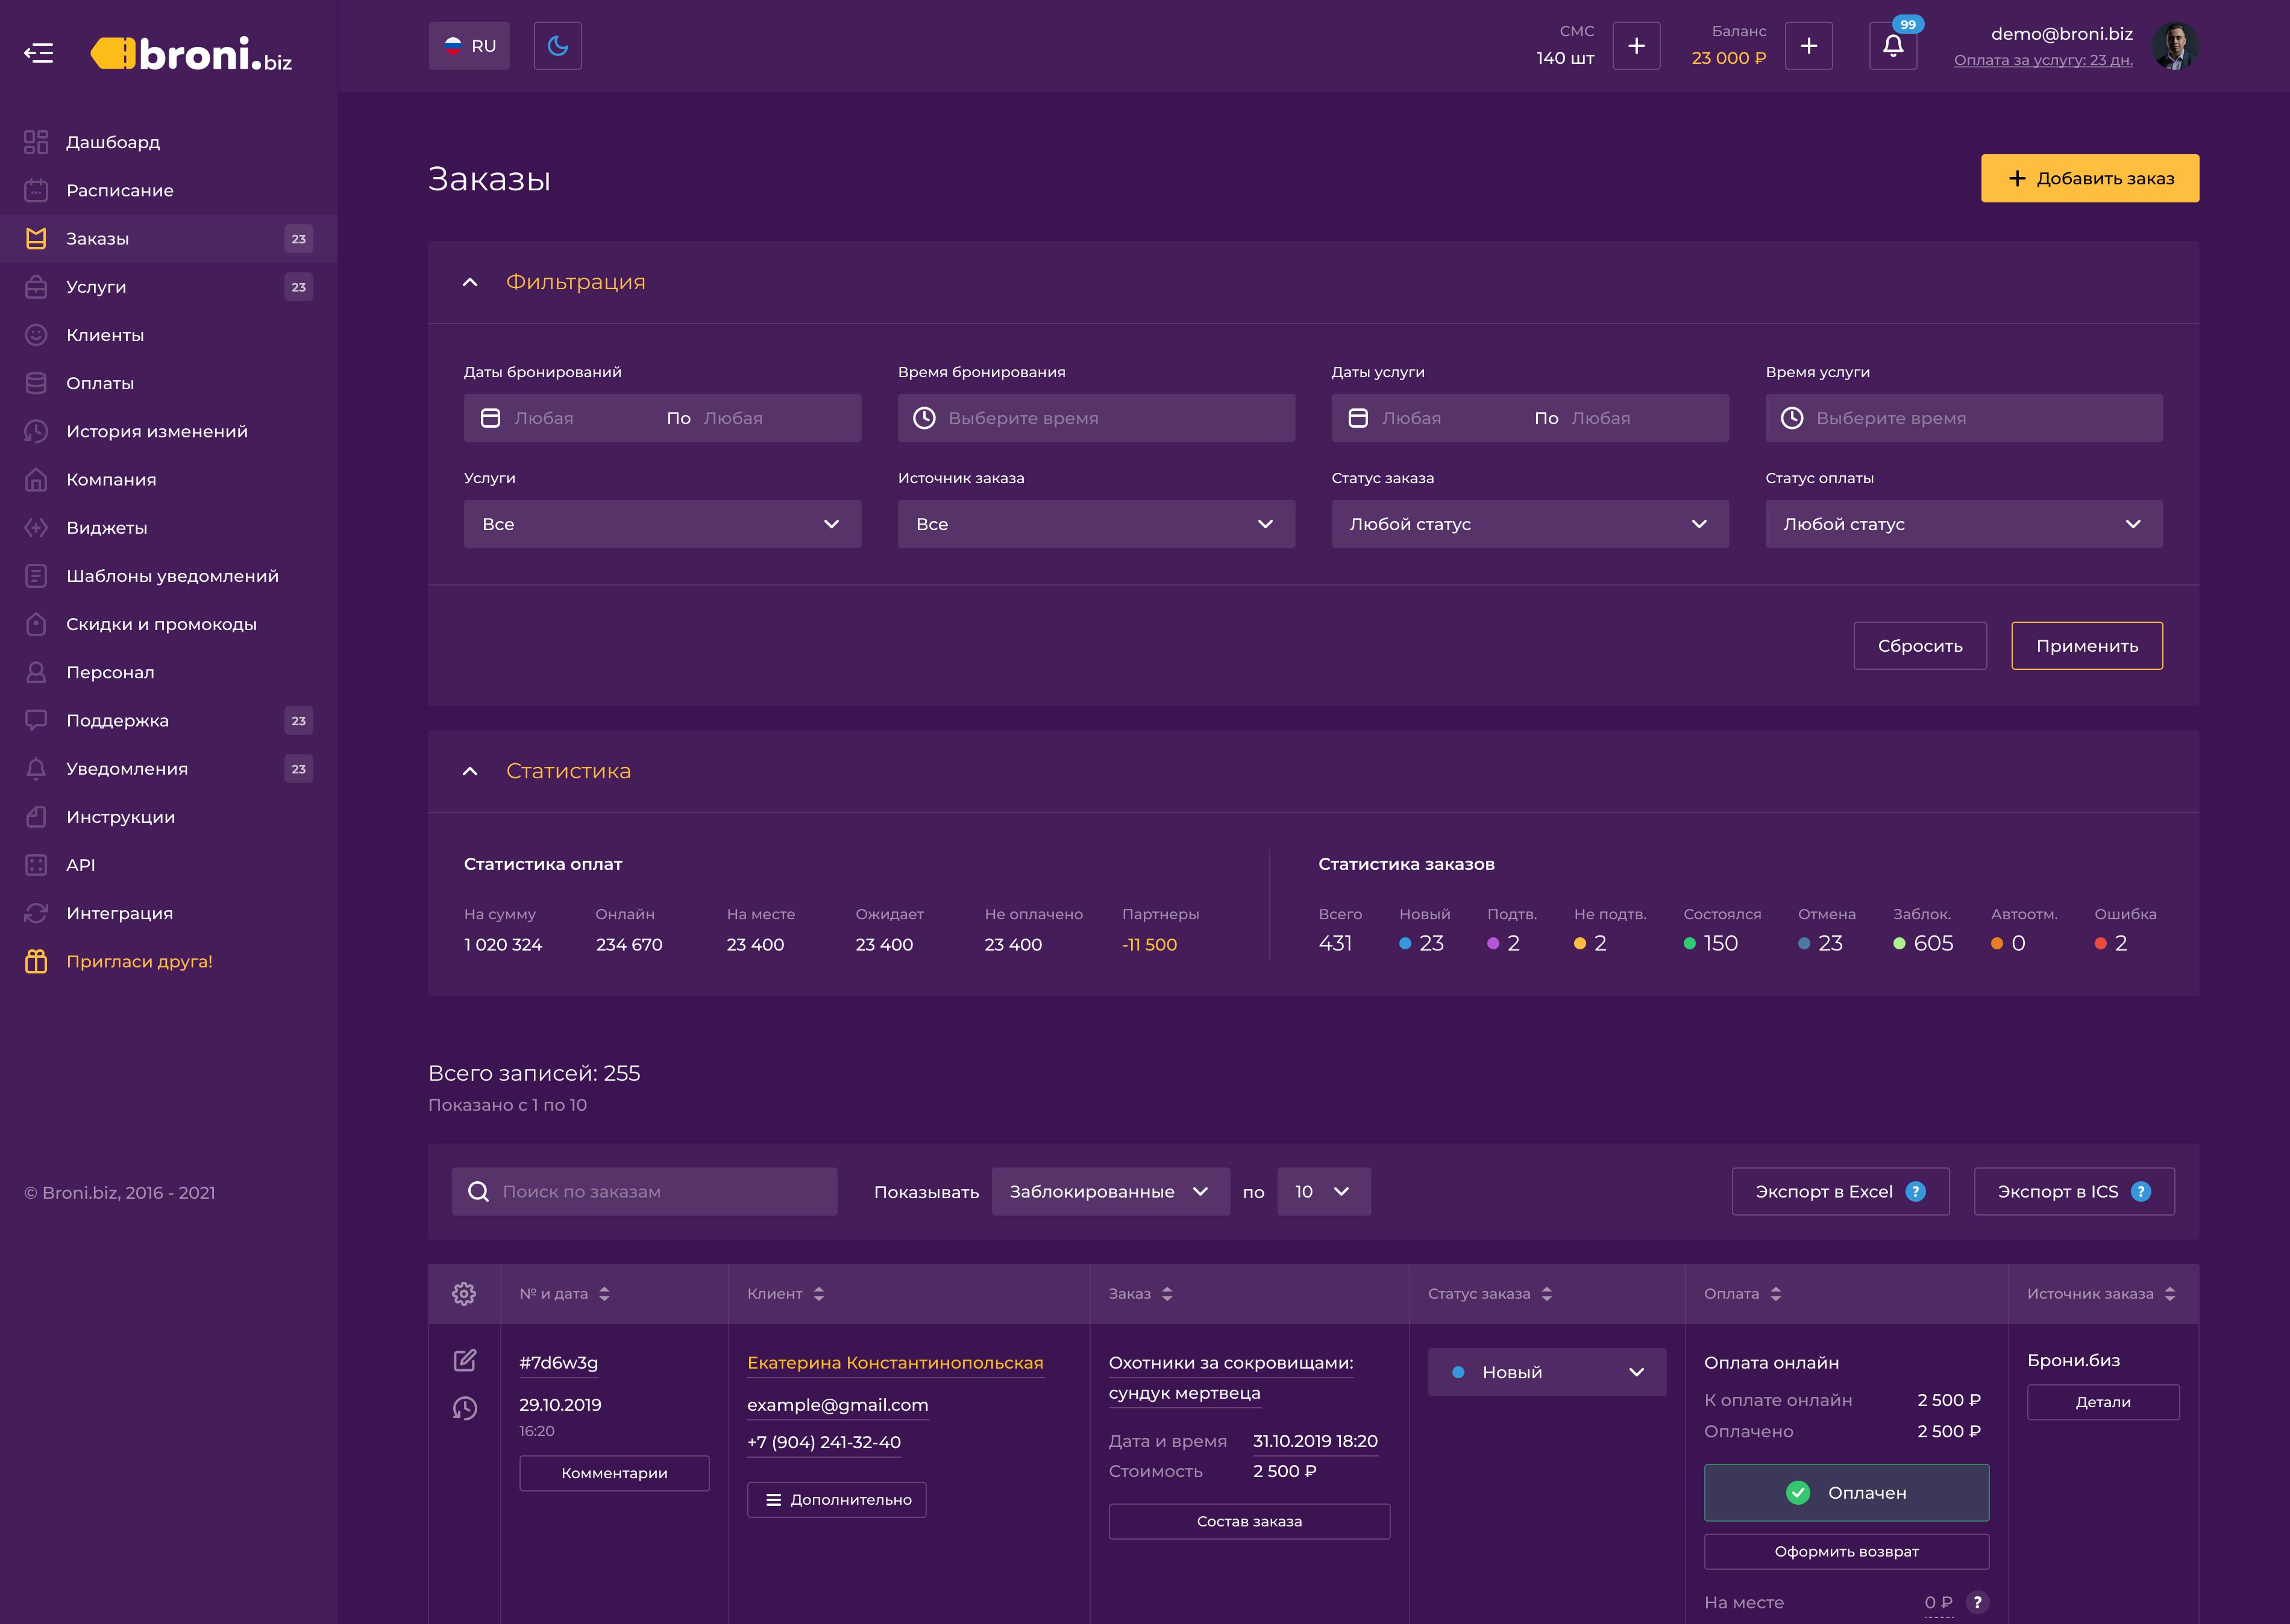The height and width of the screenshot is (1624, 2290).
Task: Collapse the sidebar with the arrow menu icon
Action: click(39, 53)
